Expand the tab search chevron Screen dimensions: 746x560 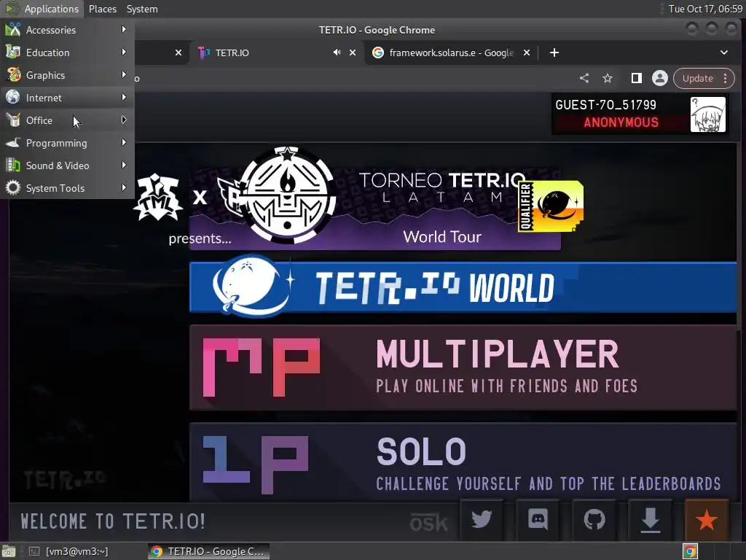(723, 52)
